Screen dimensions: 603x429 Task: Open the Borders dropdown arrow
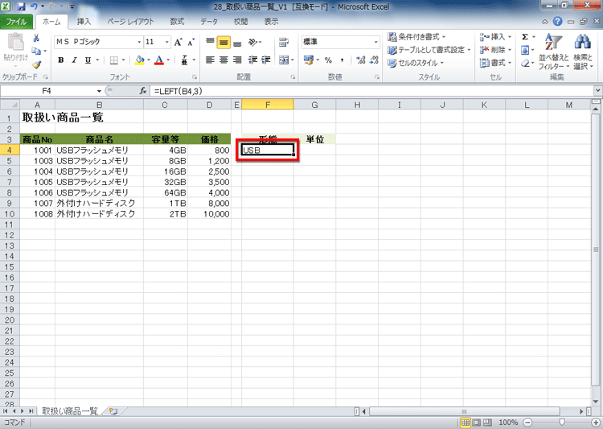pos(123,60)
